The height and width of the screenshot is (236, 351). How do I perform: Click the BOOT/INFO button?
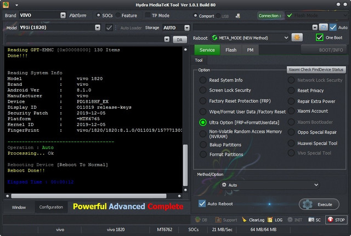pos(324,50)
